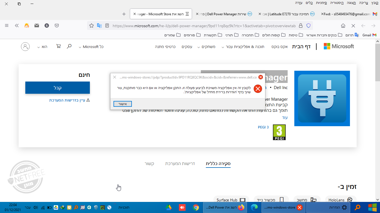Image resolution: width=380 pixels, height=213 pixels.
Task: Launch Google Chrome from the taskbar
Action: coord(196,207)
